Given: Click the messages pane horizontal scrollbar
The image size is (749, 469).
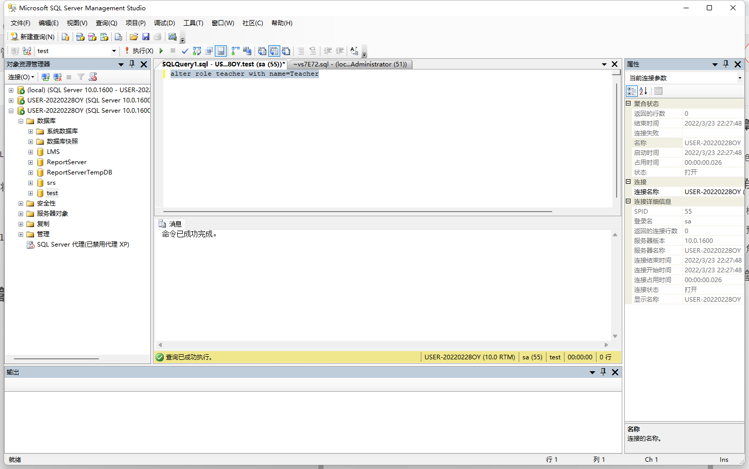Looking at the screenshot, I should pos(383,345).
